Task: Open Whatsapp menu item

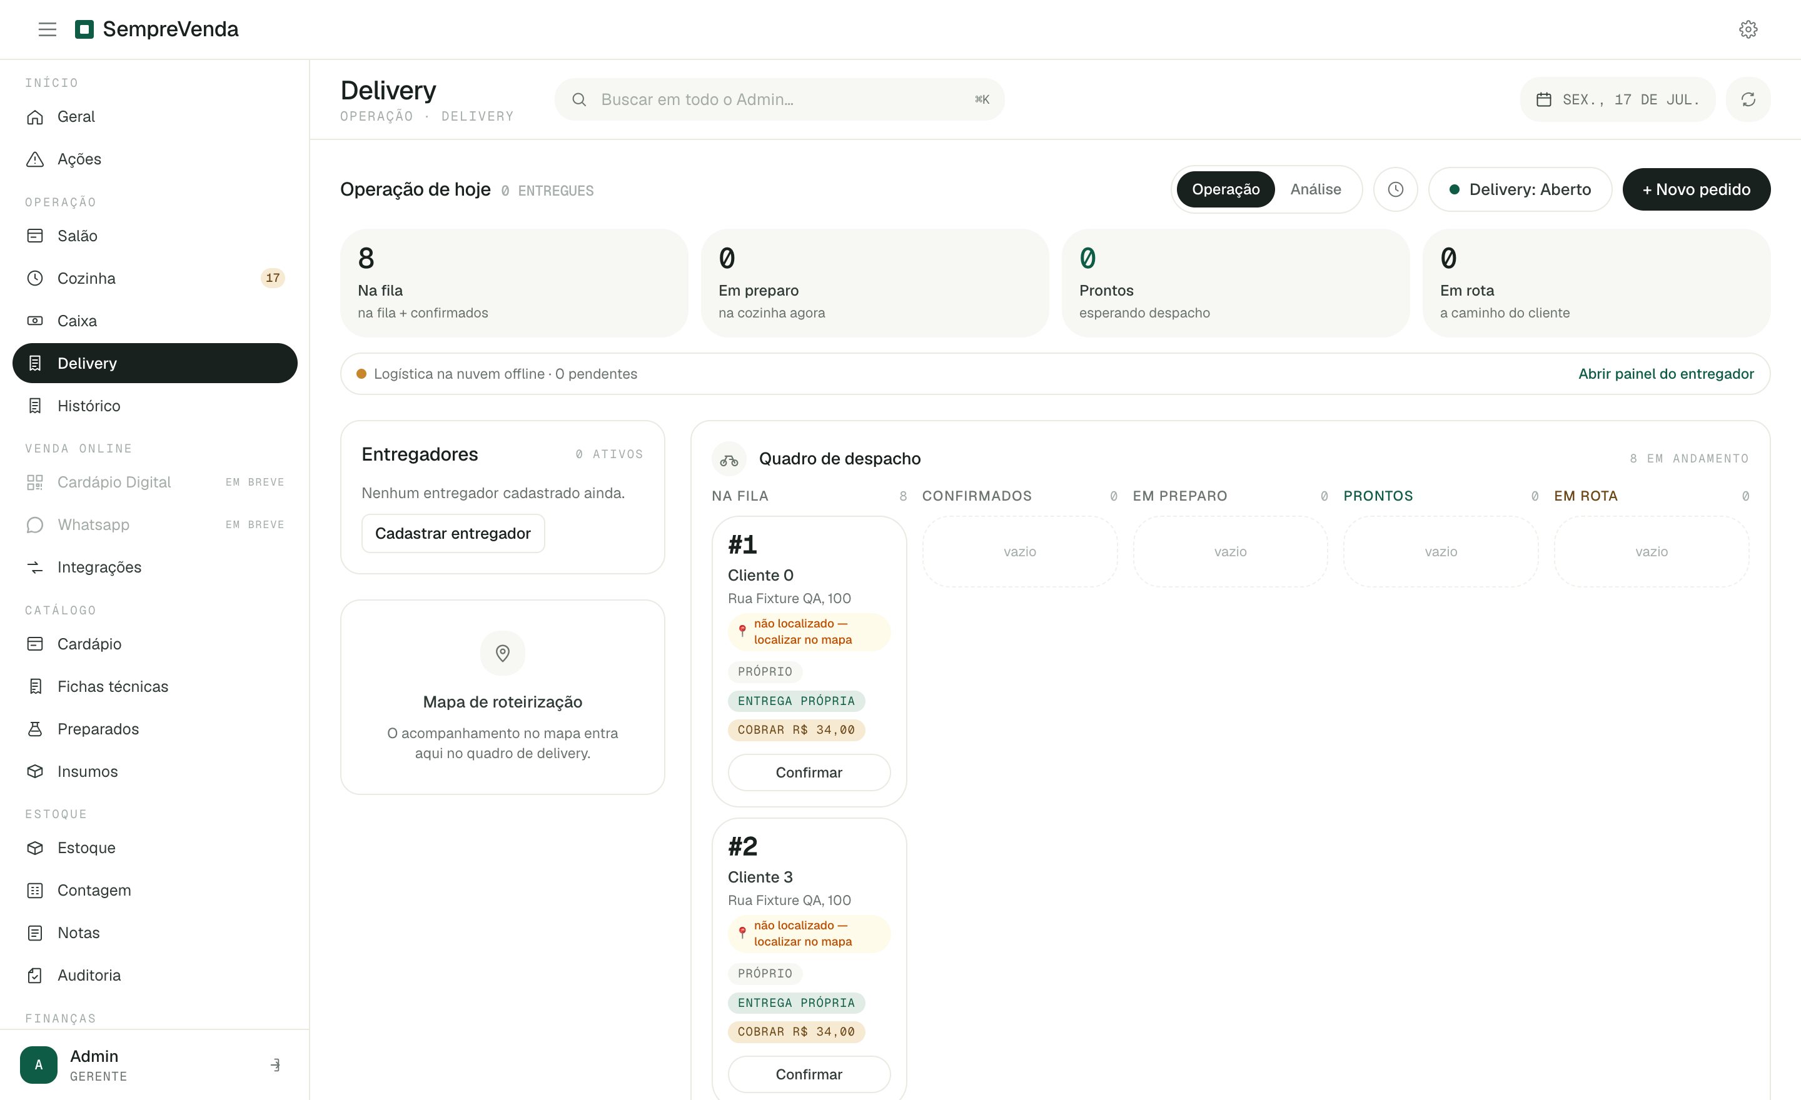Action: point(155,524)
